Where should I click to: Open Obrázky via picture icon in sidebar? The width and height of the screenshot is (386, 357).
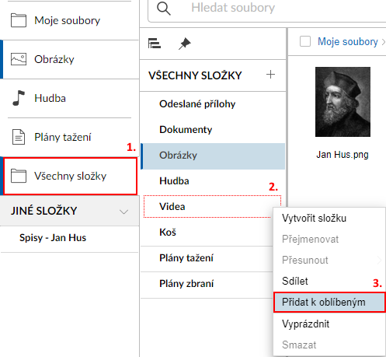(x=19, y=59)
